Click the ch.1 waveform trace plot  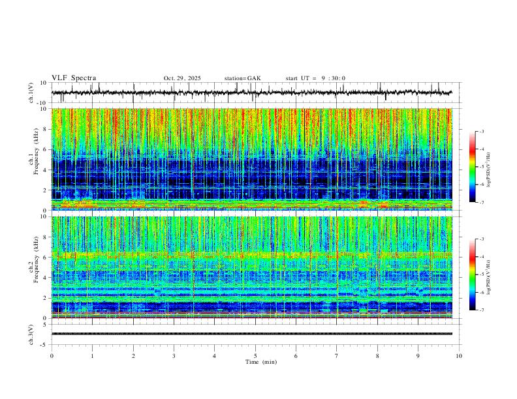click(252, 93)
